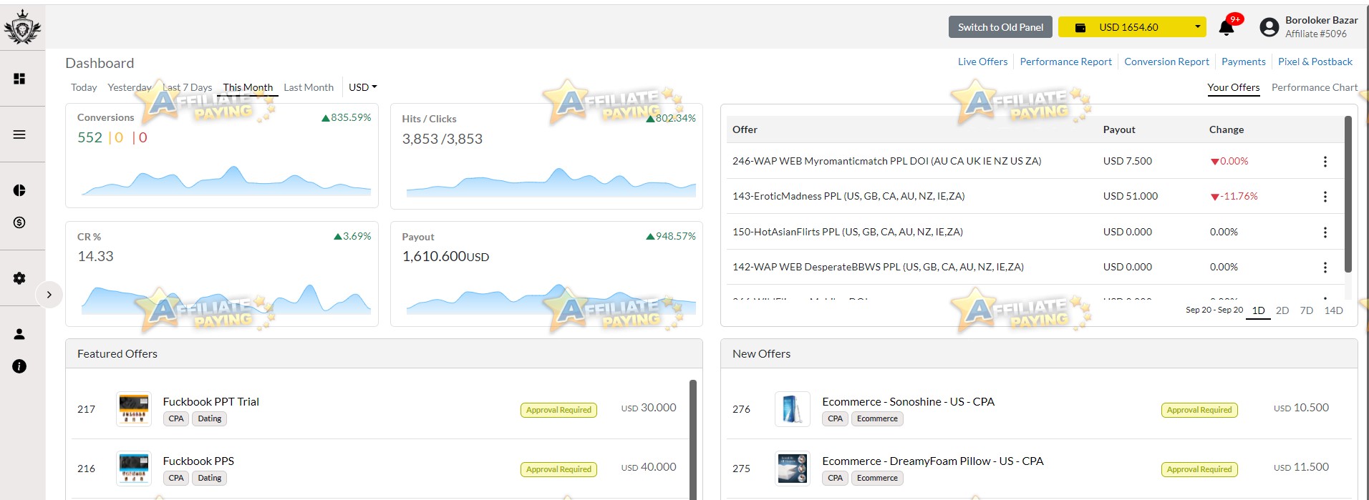Expand sidebar with the chevron arrow
Viewport: 1369px width, 500px height.
coord(49,295)
